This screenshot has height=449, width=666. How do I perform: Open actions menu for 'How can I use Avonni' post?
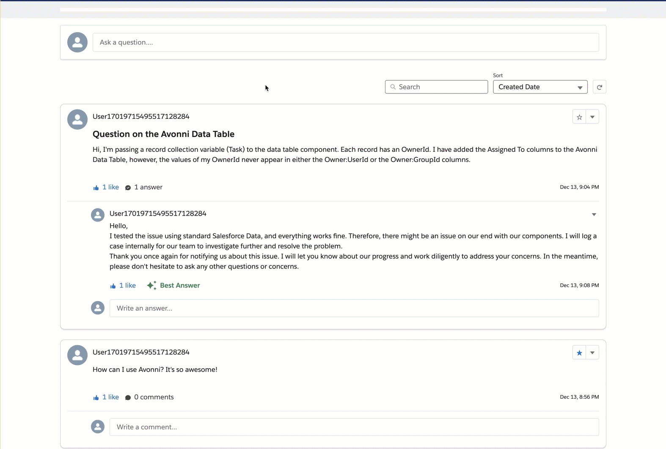(x=592, y=353)
